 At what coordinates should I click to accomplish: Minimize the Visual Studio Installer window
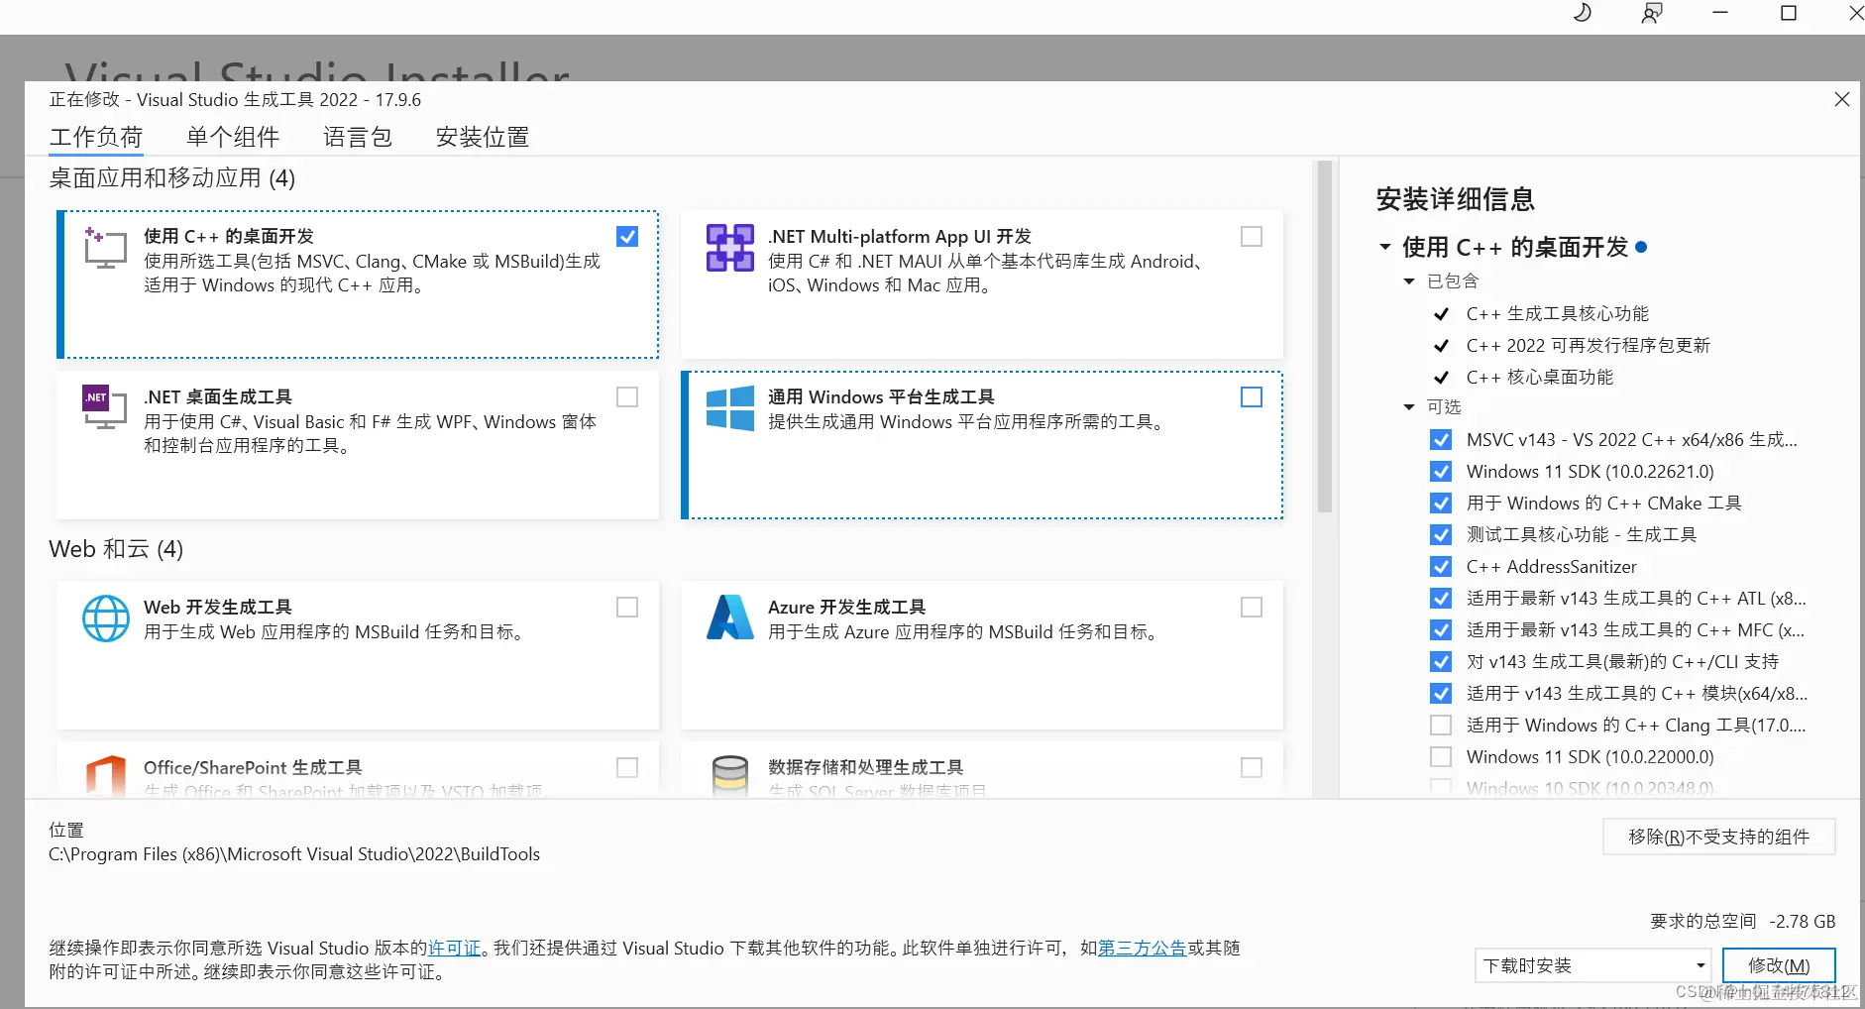click(1720, 13)
